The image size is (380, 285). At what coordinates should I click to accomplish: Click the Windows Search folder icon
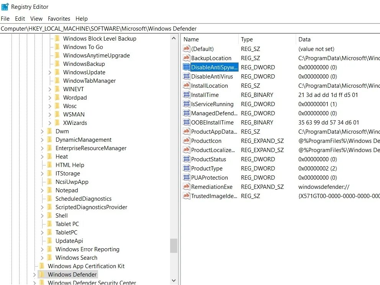click(x=50, y=258)
